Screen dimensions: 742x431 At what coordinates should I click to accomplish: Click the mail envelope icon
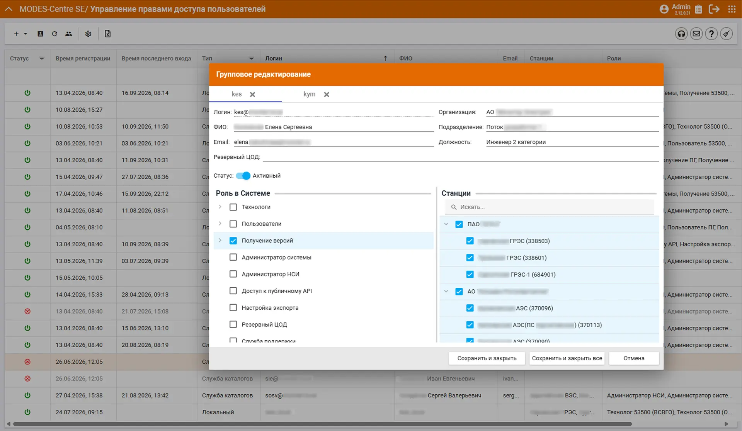(696, 34)
